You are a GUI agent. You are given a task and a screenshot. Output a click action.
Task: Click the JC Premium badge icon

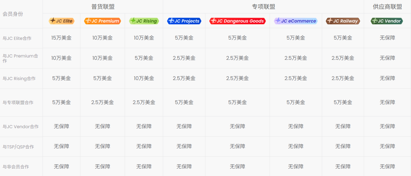[102, 21]
